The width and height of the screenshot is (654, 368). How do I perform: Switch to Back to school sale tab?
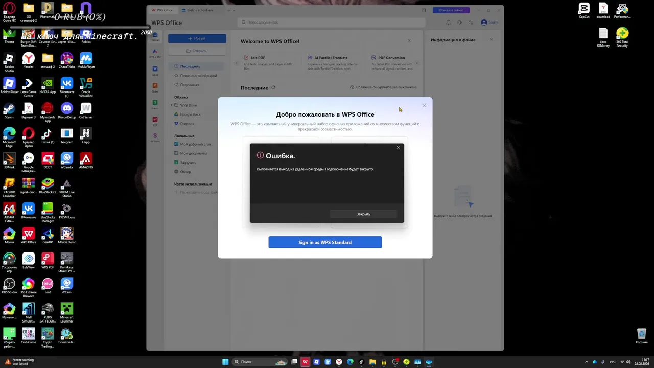click(x=199, y=10)
